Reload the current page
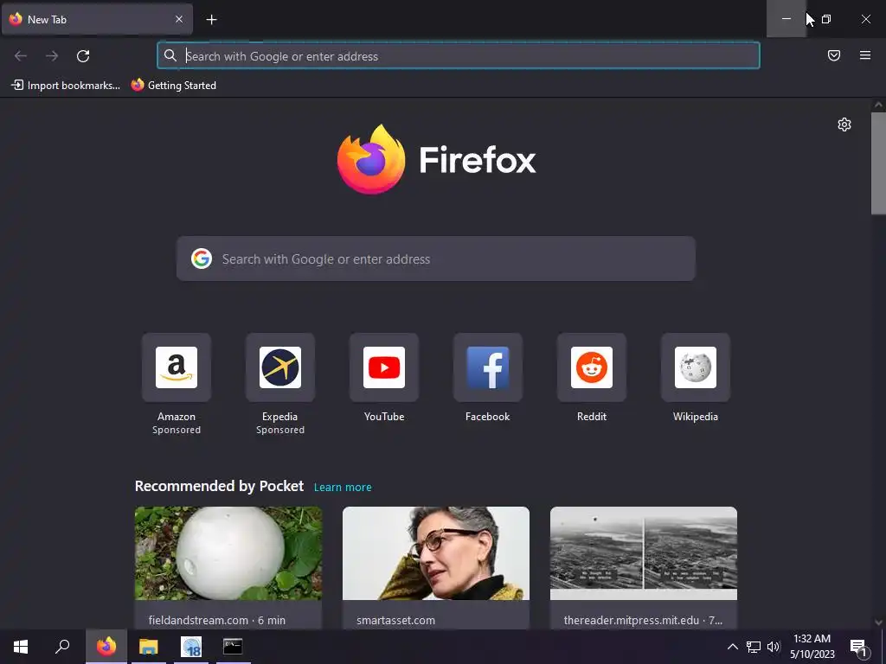The width and height of the screenshot is (886, 664). [x=83, y=56]
